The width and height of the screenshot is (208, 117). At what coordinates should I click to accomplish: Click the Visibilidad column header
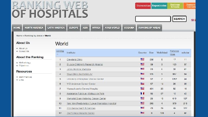tap(162, 53)
